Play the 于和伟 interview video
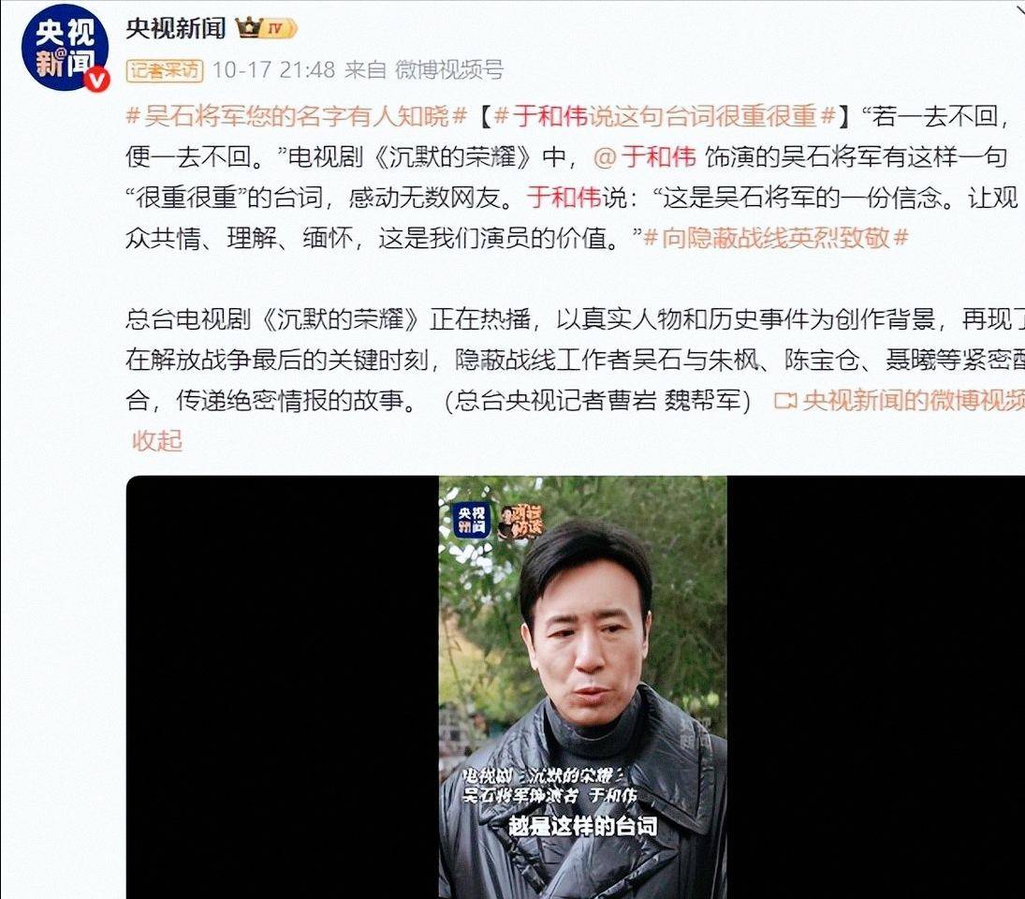 [582, 687]
